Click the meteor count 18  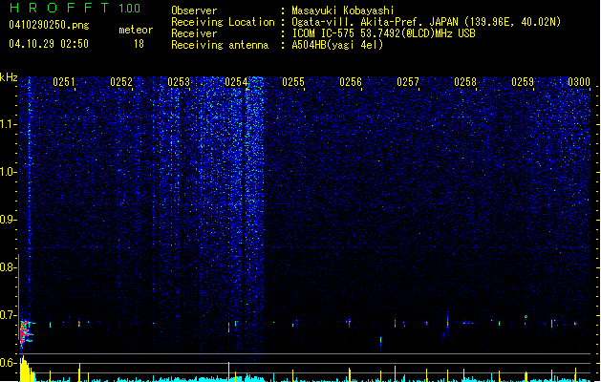coord(139,44)
